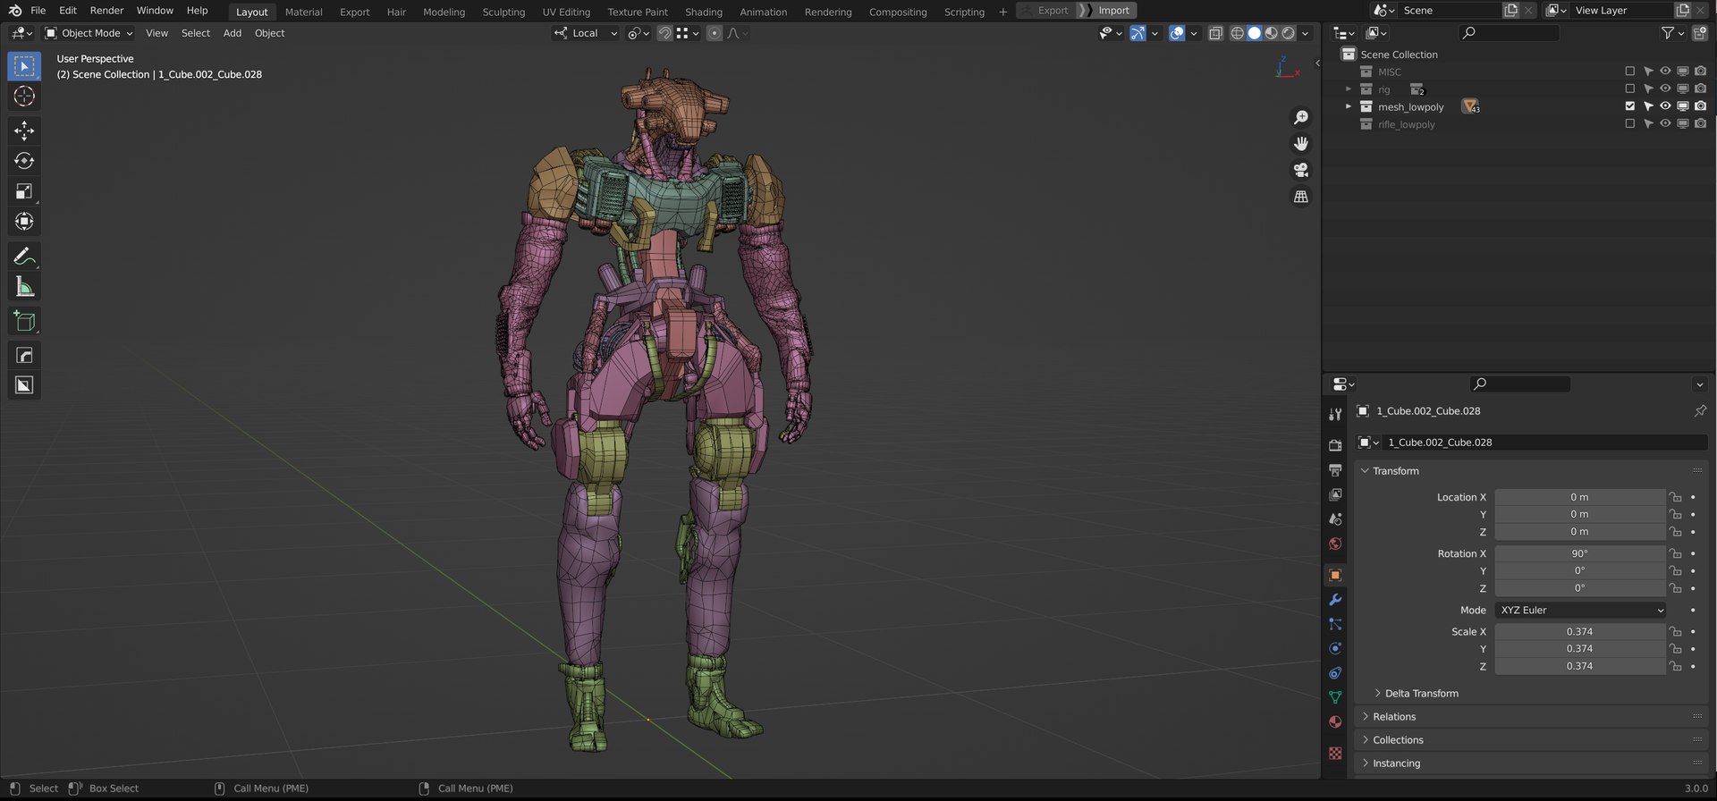Hide mesh_lowpoly with its eye icon
This screenshot has width=1717, height=801.
(1665, 106)
